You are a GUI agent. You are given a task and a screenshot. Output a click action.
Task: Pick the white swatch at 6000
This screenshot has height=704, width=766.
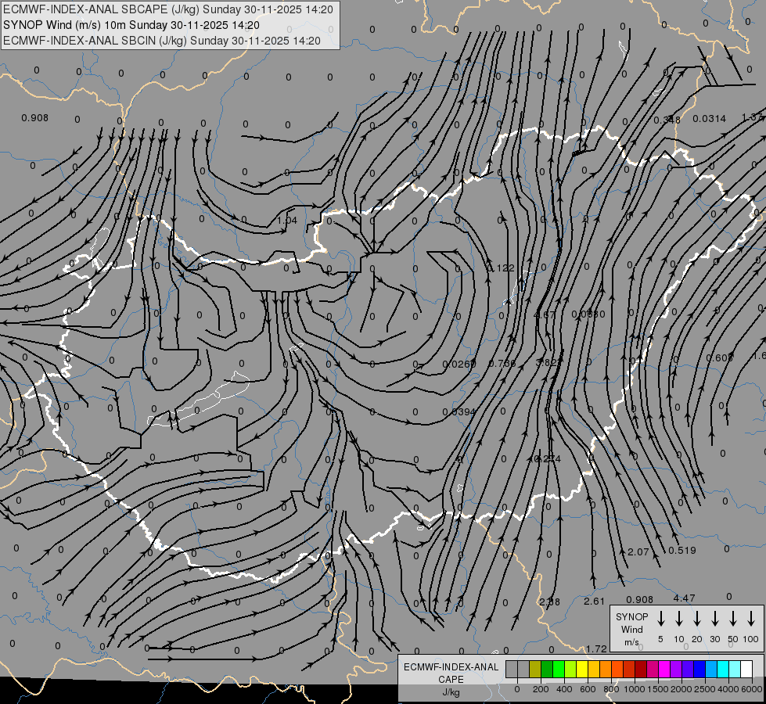tap(746, 669)
